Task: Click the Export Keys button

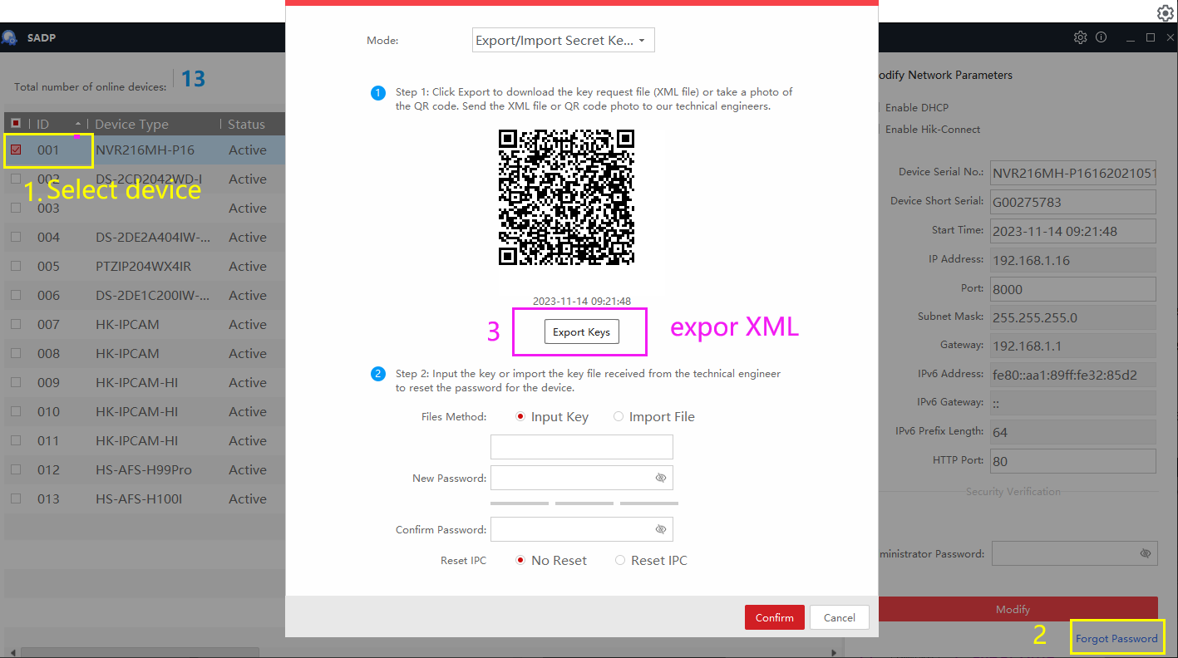Action: tap(581, 332)
